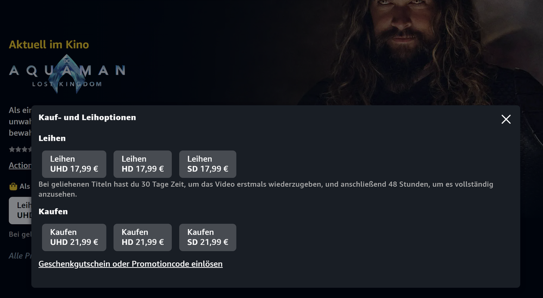This screenshot has width=543, height=298.
Task: Rent the movie in UHD for 17,99 €
Action: 74,164
